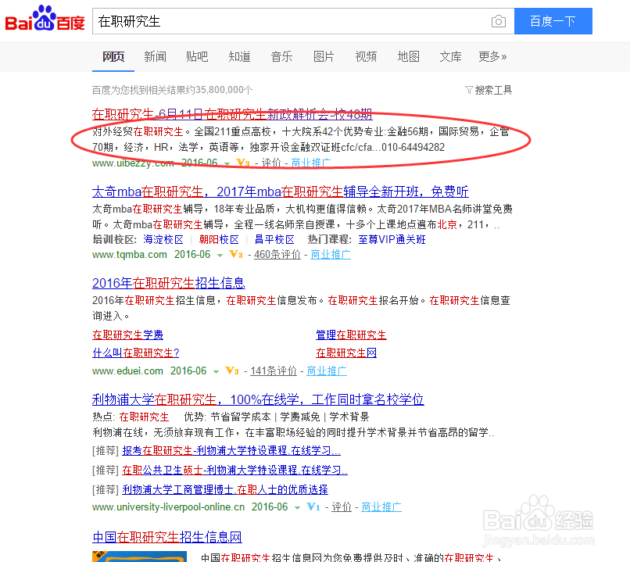Open the 地图 tab
The width and height of the screenshot is (630, 562).
[x=409, y=56]
